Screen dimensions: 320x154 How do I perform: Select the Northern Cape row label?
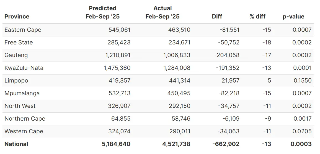(25, 119)
